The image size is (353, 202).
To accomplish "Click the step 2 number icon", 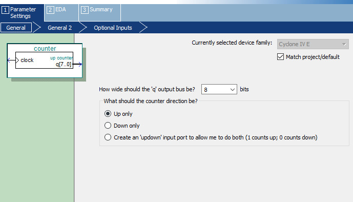I will (50, 10).
